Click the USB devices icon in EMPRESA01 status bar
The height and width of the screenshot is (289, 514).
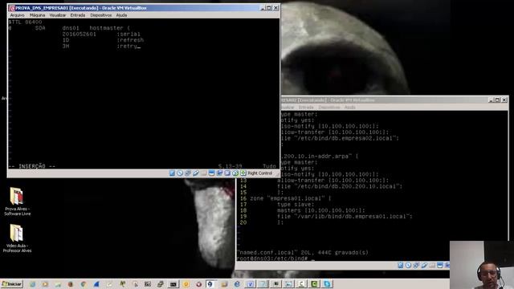coord(196,173)
